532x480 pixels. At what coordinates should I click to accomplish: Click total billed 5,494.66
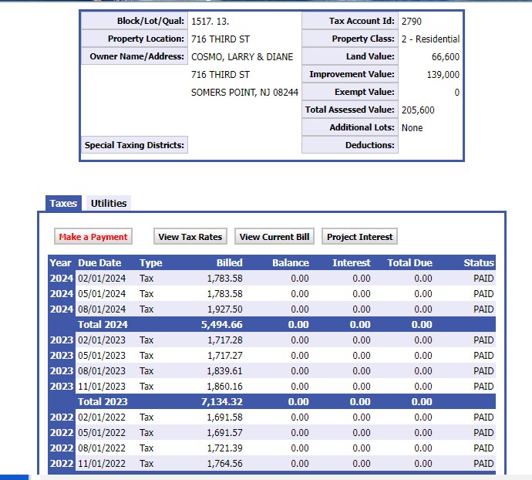coord(222,324)
